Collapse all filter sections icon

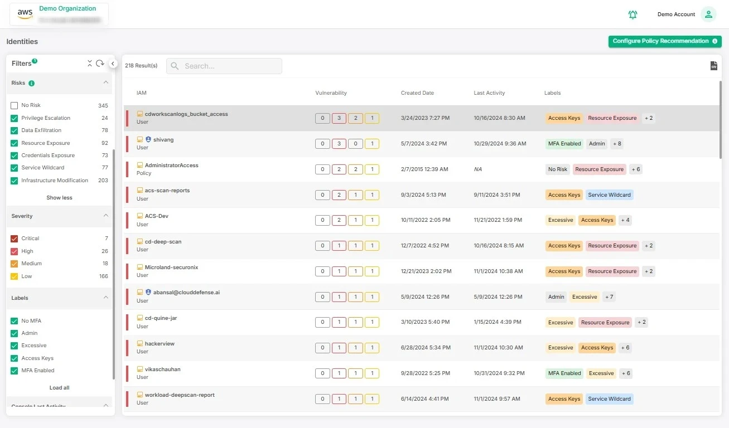point(90,64)
